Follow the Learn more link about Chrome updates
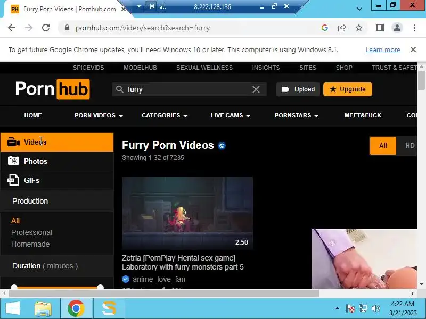Viewport: 426px width, 319px height. 383,49
